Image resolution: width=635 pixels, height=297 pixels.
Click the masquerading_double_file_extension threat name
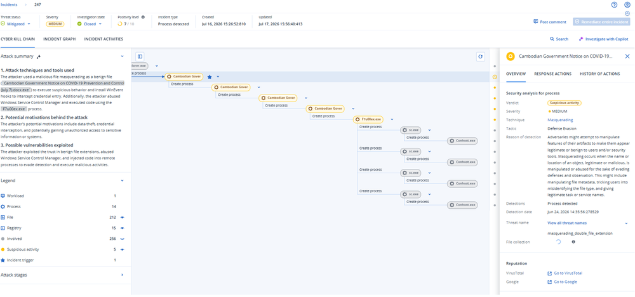coord(580,233)
